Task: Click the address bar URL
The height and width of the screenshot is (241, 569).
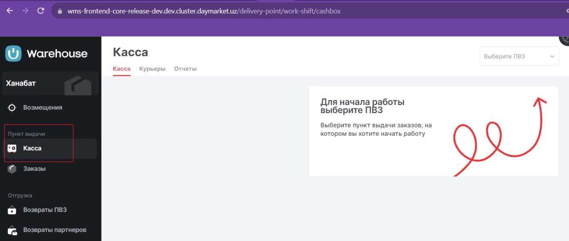Action: pos(204,11)
